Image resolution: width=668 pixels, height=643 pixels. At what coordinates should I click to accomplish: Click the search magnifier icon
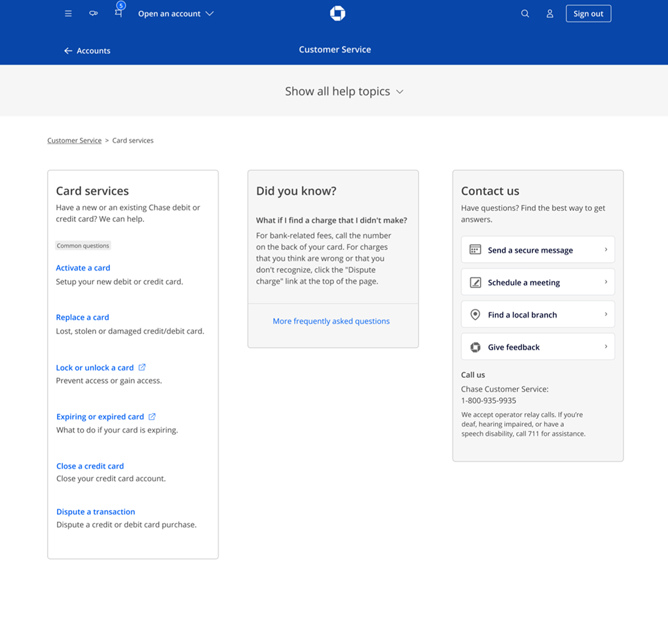coord(525,14)
